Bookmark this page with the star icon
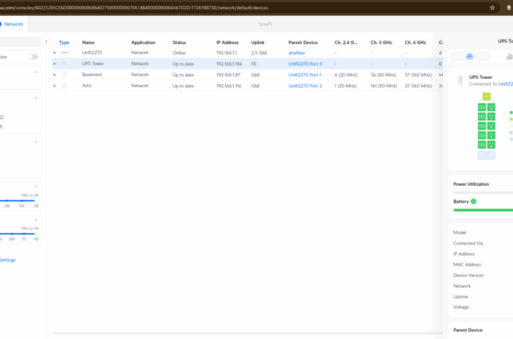 click(x=492, y=7)
